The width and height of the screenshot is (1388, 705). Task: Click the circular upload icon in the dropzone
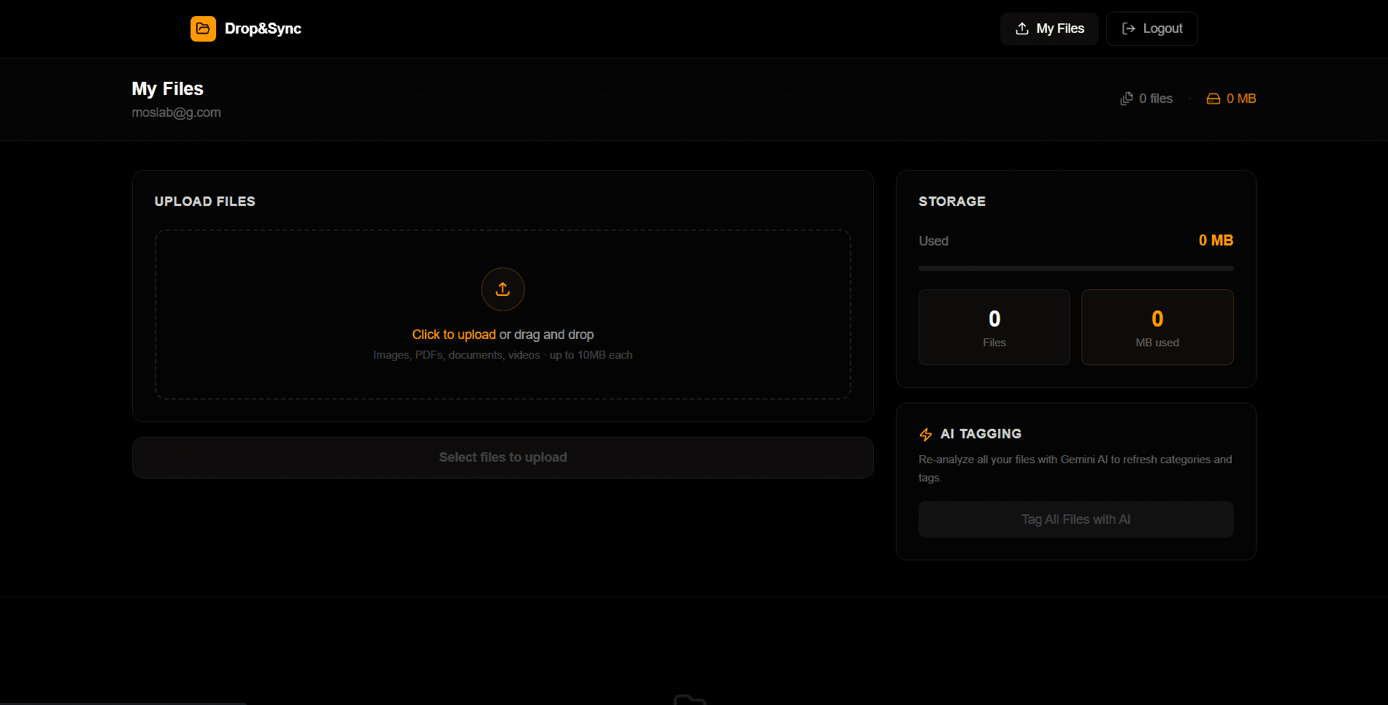[502, 289]
